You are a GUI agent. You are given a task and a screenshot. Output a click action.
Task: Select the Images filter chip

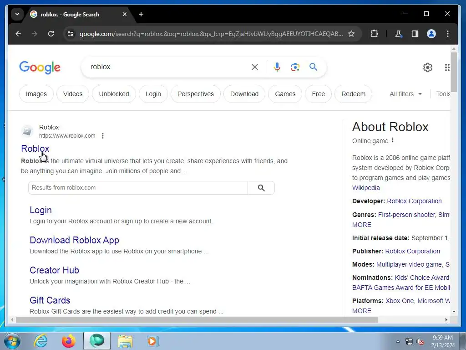click(36, 94)
